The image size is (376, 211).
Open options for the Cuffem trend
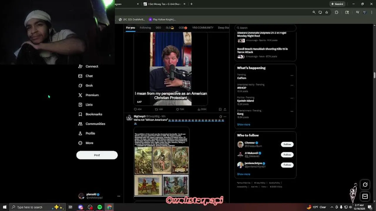point(292,75)
